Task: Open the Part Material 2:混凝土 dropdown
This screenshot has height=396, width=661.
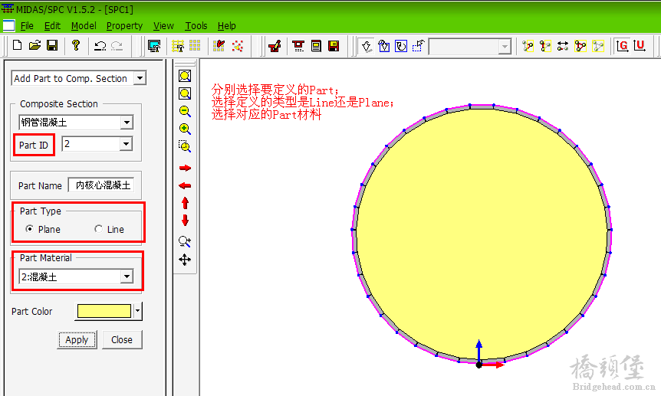Action: coord(127,277)
